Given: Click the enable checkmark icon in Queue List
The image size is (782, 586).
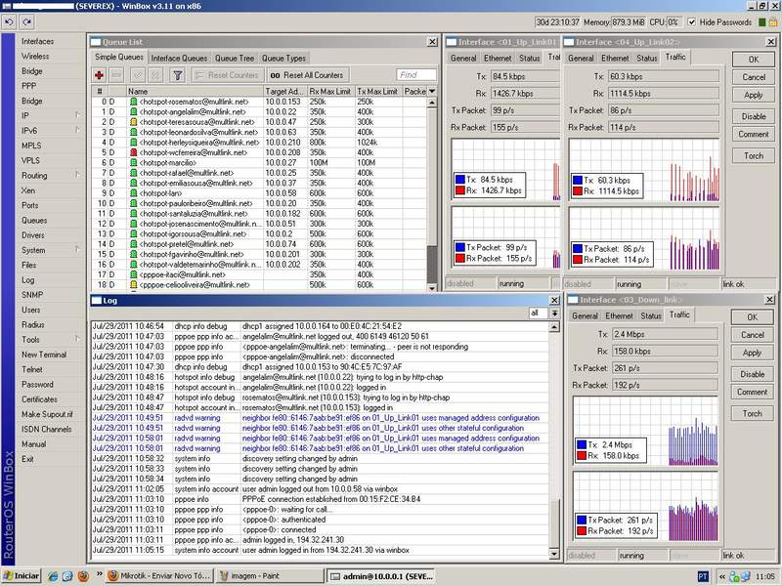Looking at the screenshot, I should click(x=139, y=75).
